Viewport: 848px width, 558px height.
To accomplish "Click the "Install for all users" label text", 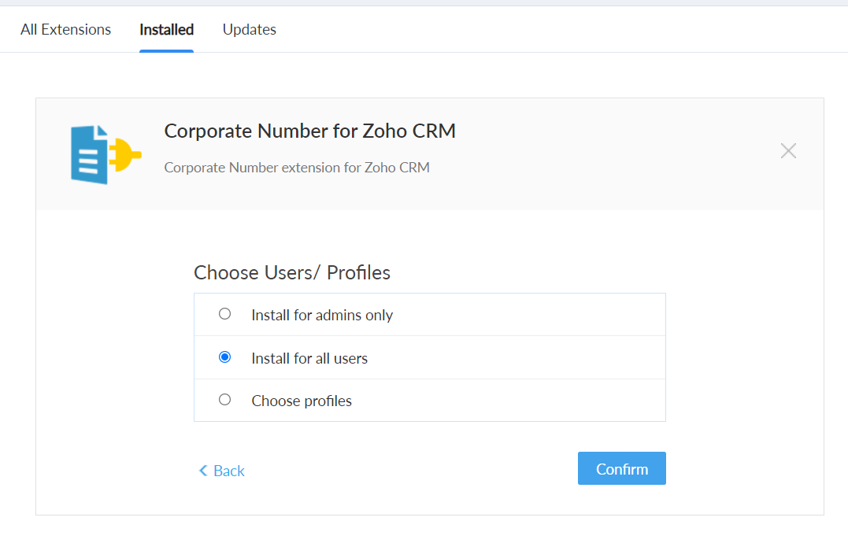I will 309,359.
